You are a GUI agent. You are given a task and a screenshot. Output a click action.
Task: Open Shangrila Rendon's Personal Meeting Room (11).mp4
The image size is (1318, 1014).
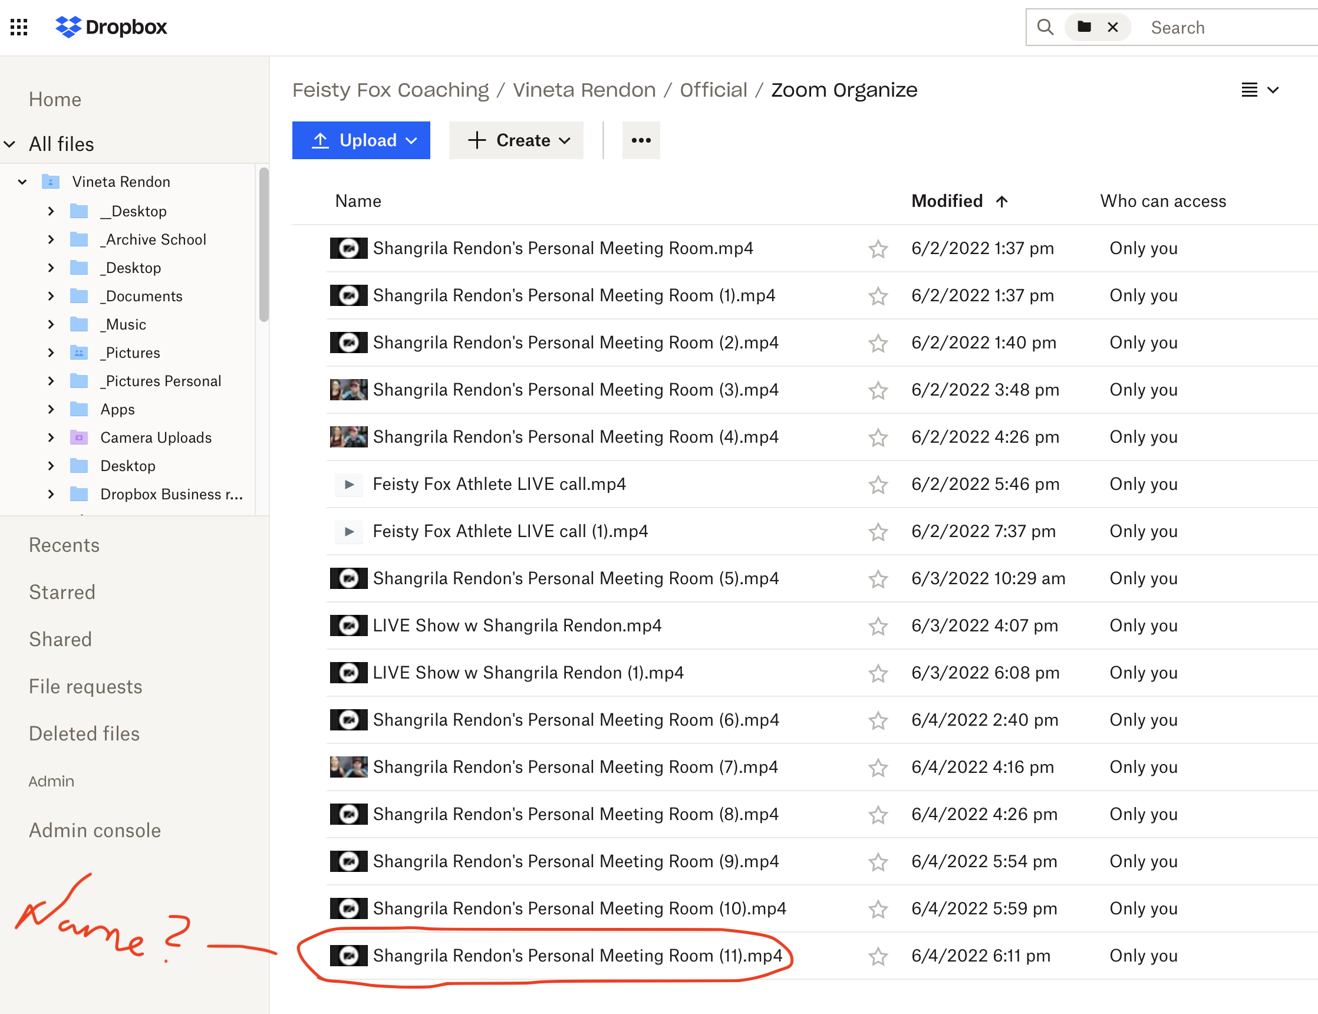[x=578, y=956]
